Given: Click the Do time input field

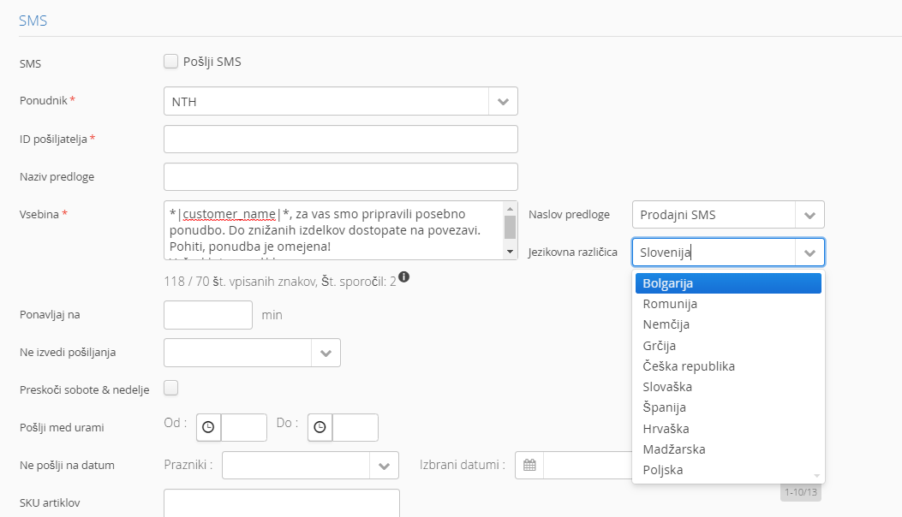Looking at the screenshot, I should [x=355, y=428].
